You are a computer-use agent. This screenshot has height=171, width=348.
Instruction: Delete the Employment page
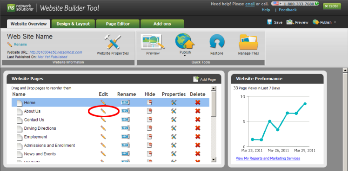point(198,137)
